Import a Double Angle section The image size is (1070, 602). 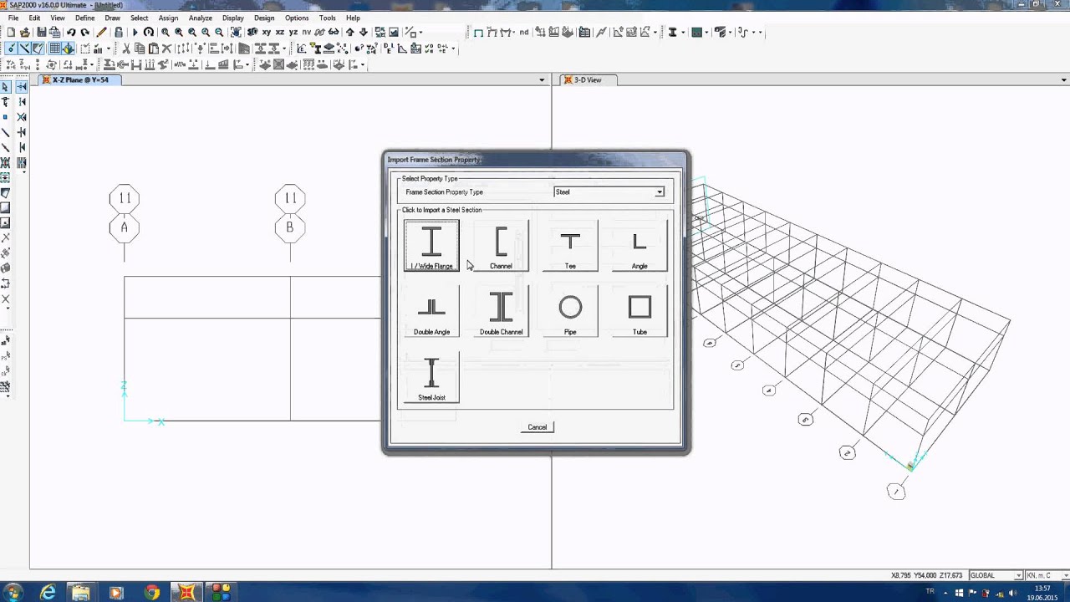click(431, 312)
